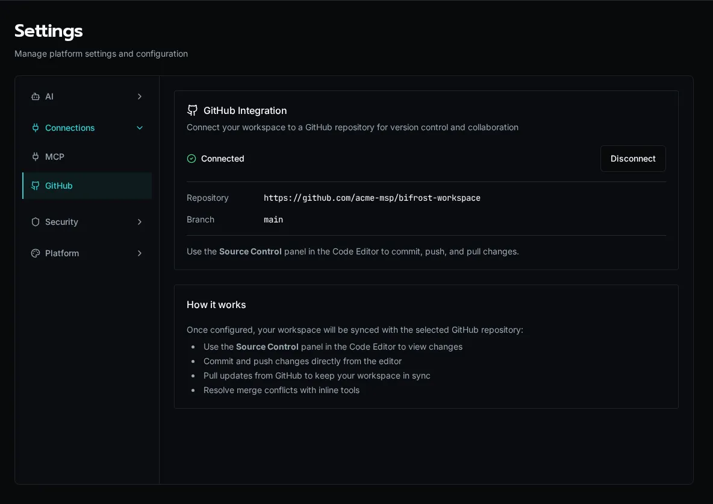Image resolution: width=713 pixels, height=504 pixels.
Task: Click Source Control text in the Connected card
Action: [250, 251]
